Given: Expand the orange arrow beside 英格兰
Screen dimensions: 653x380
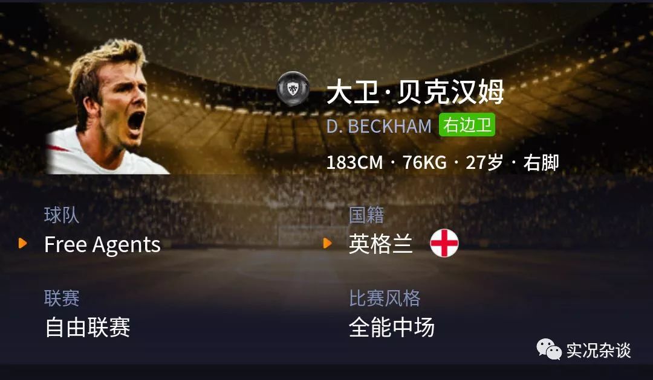Looking at the screenshot, I should tap(328, 243).
